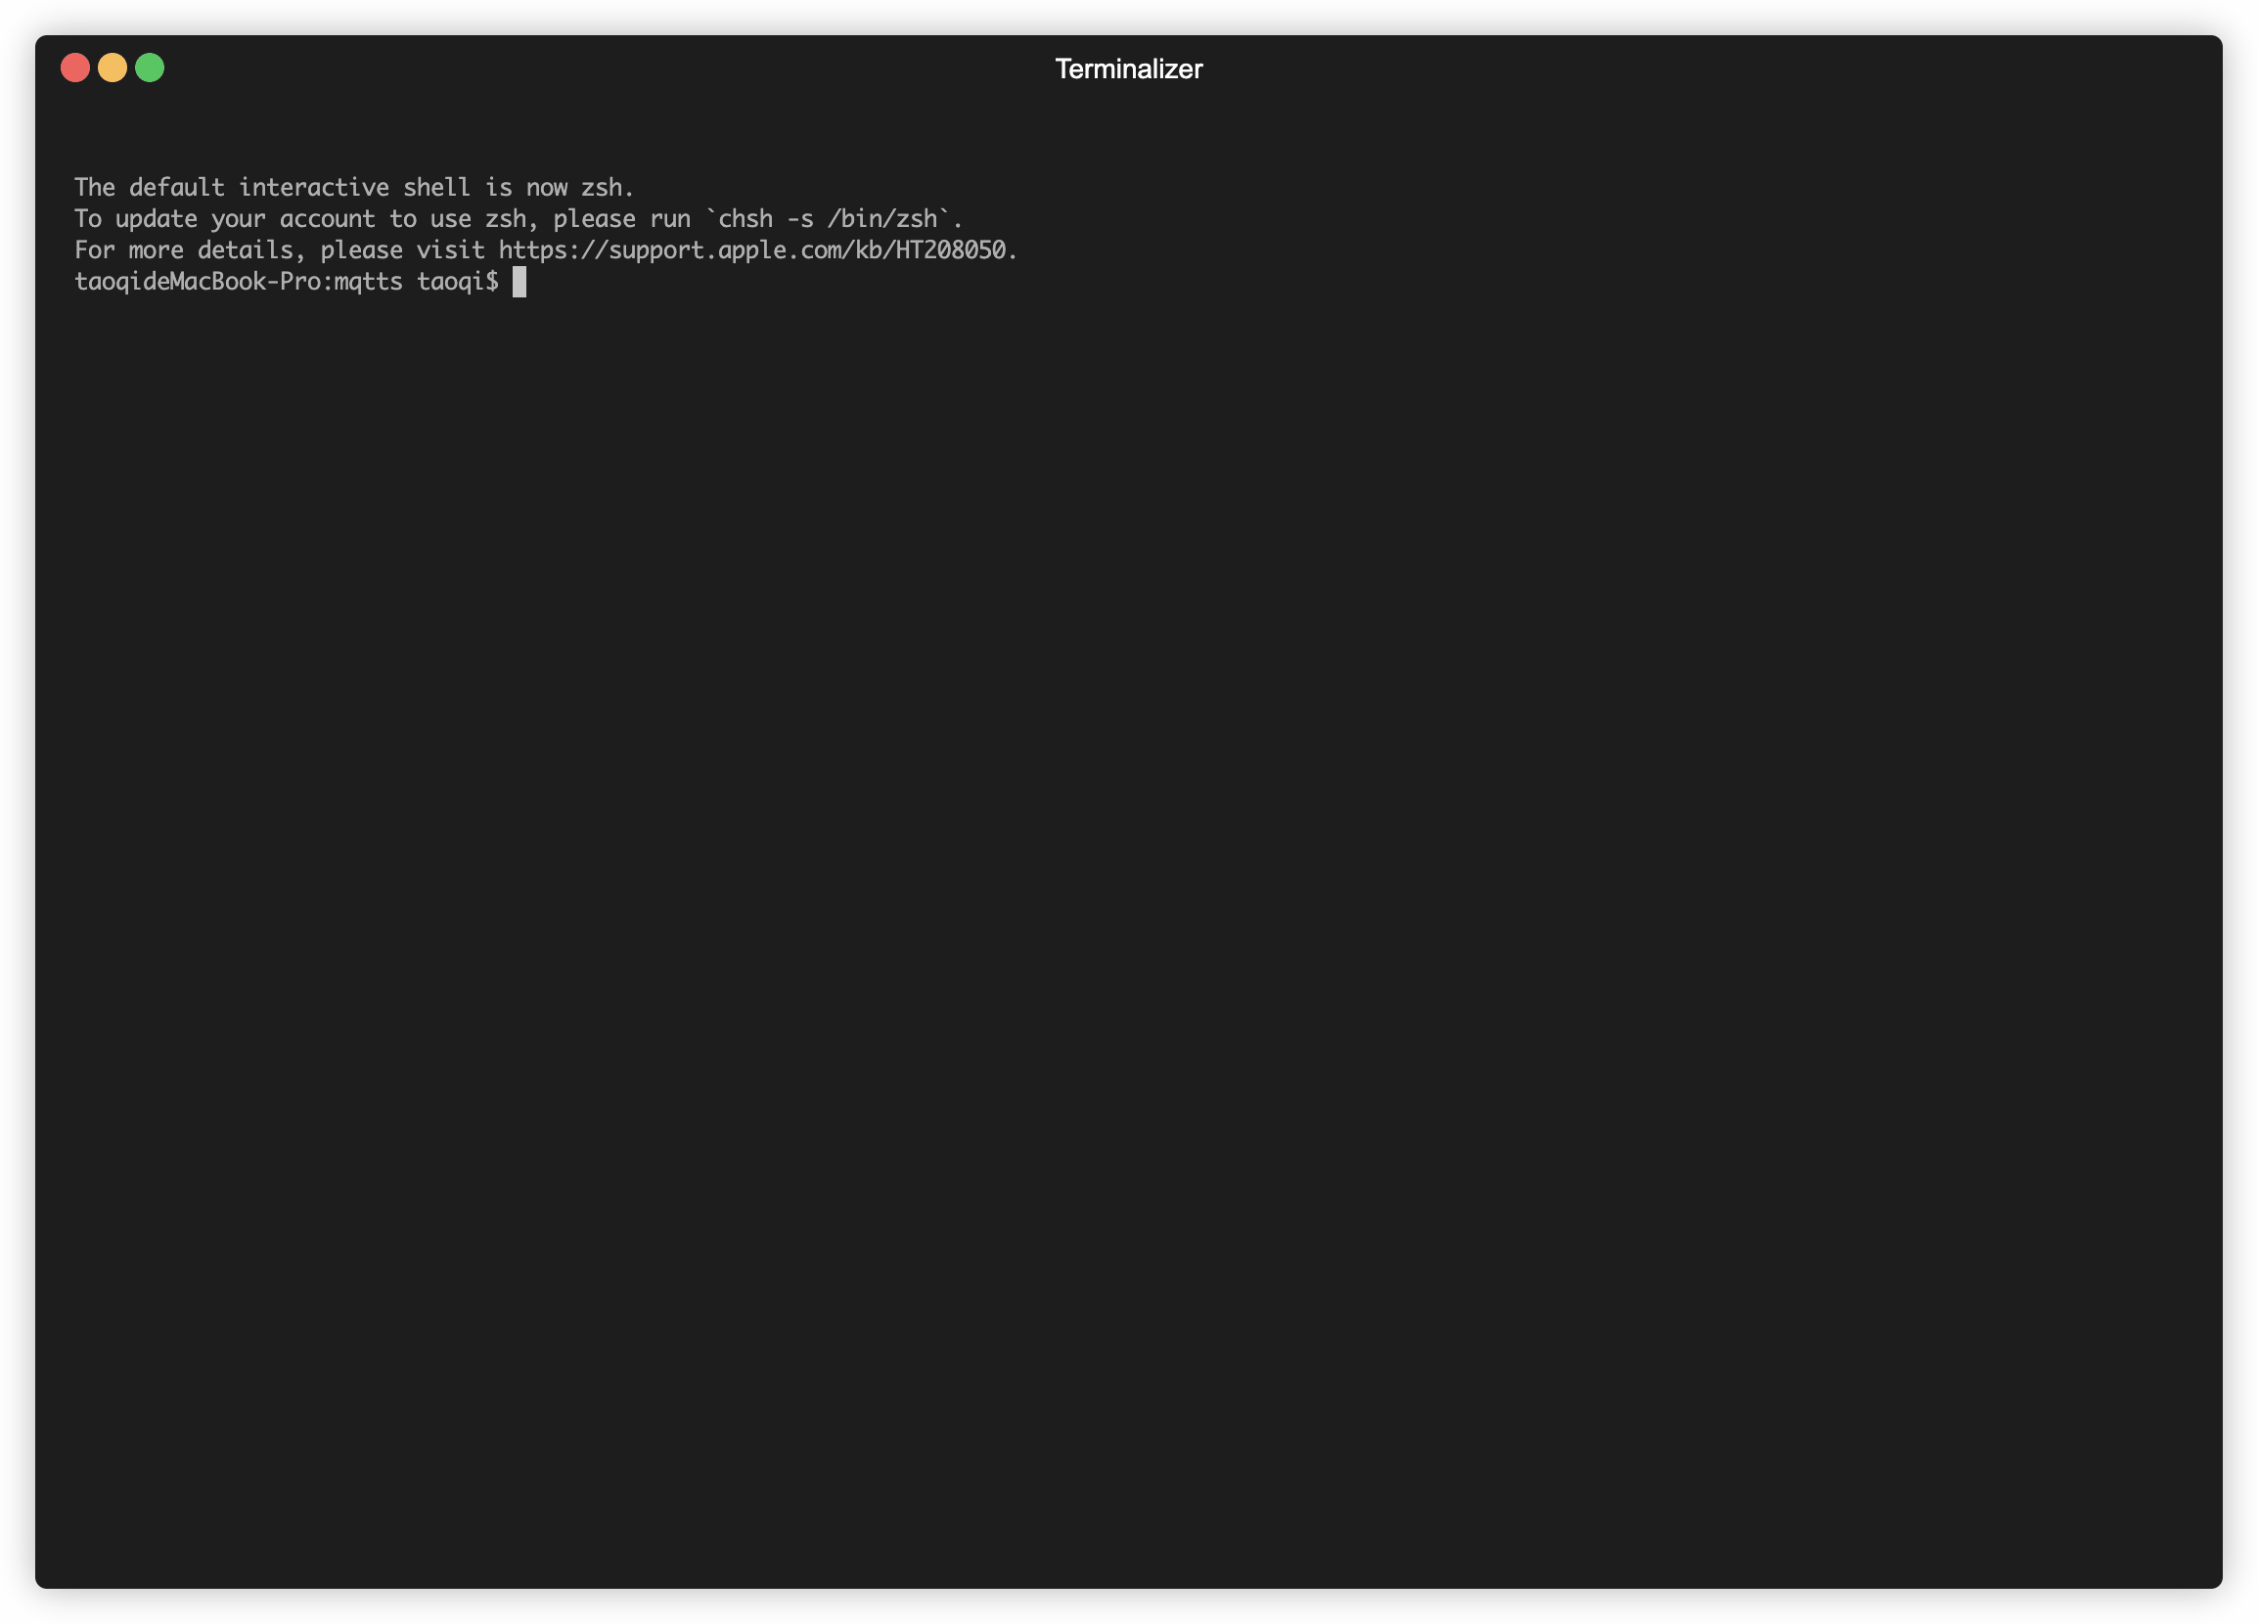Maximize window using the green button

[x=150, y=68]
